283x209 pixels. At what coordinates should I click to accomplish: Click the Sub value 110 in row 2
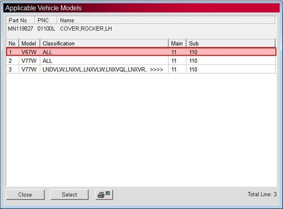pyautogui.click(x=193, y=61)
